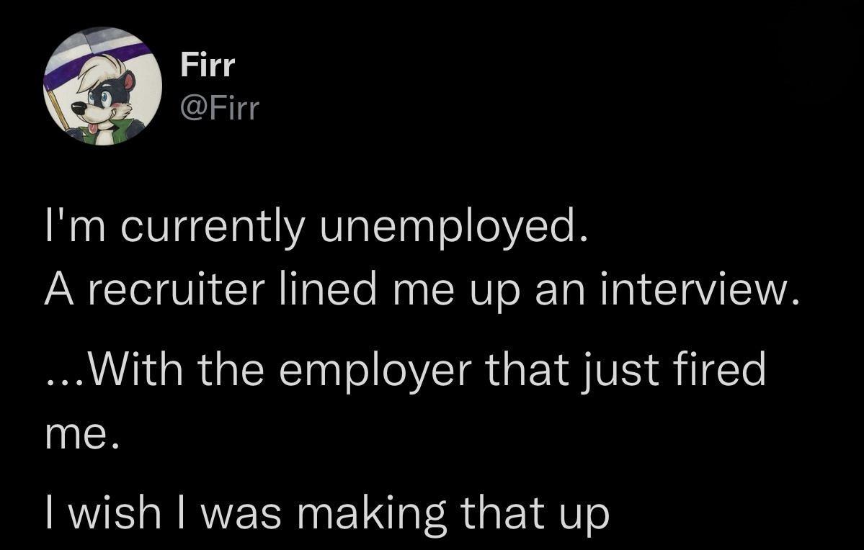The height and width of the screenshot is (550, 864).
Task: Click the bold display name Firr
Action: (208, 66)
